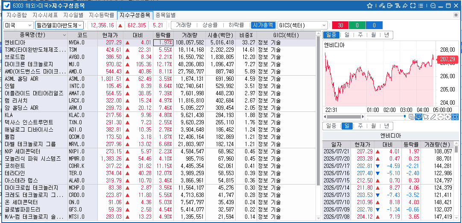Select 주 in the upper chart period bar

pyautogui.click(x=360, y=35)
